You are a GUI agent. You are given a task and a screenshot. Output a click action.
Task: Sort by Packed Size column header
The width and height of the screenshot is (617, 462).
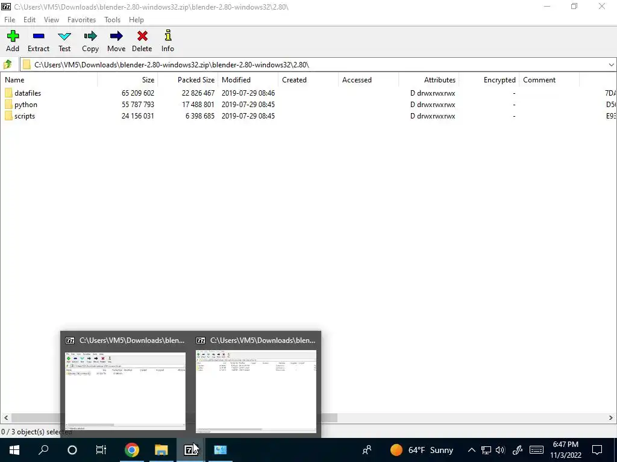point(188,80)
